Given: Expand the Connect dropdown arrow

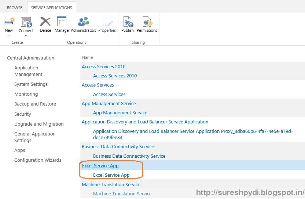Looking at the screenshot, I should point(26,36).
